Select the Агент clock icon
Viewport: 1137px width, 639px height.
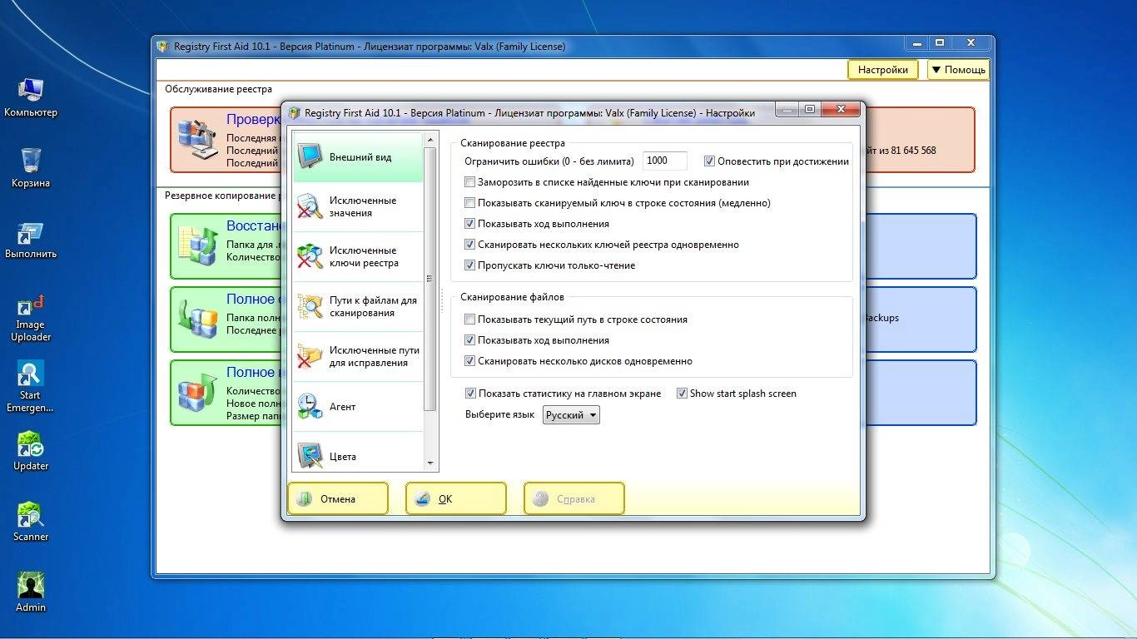310,406
